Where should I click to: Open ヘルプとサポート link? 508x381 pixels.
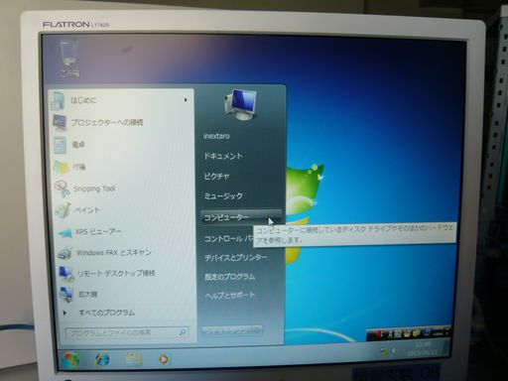click(230, 296)
